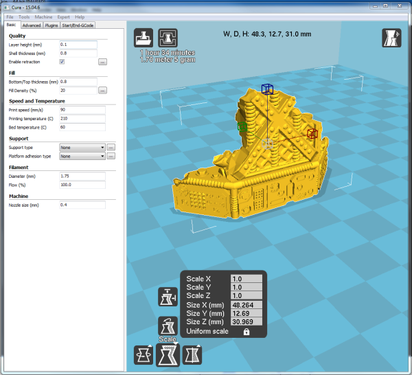Click the Scale X input field

pyautogui.click(x=246, y=279)
